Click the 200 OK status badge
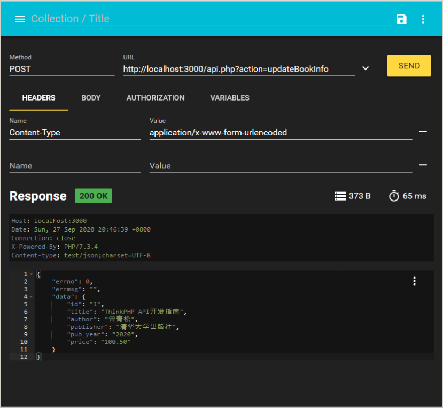 coord(93,196)
